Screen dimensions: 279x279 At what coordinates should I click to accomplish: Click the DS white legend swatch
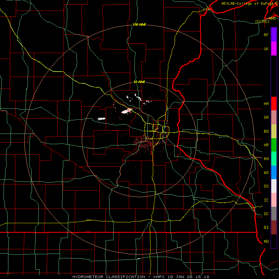pos(274,186)
